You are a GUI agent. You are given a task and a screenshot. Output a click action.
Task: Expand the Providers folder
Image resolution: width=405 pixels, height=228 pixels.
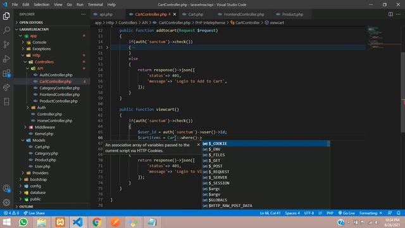[52, 173]
